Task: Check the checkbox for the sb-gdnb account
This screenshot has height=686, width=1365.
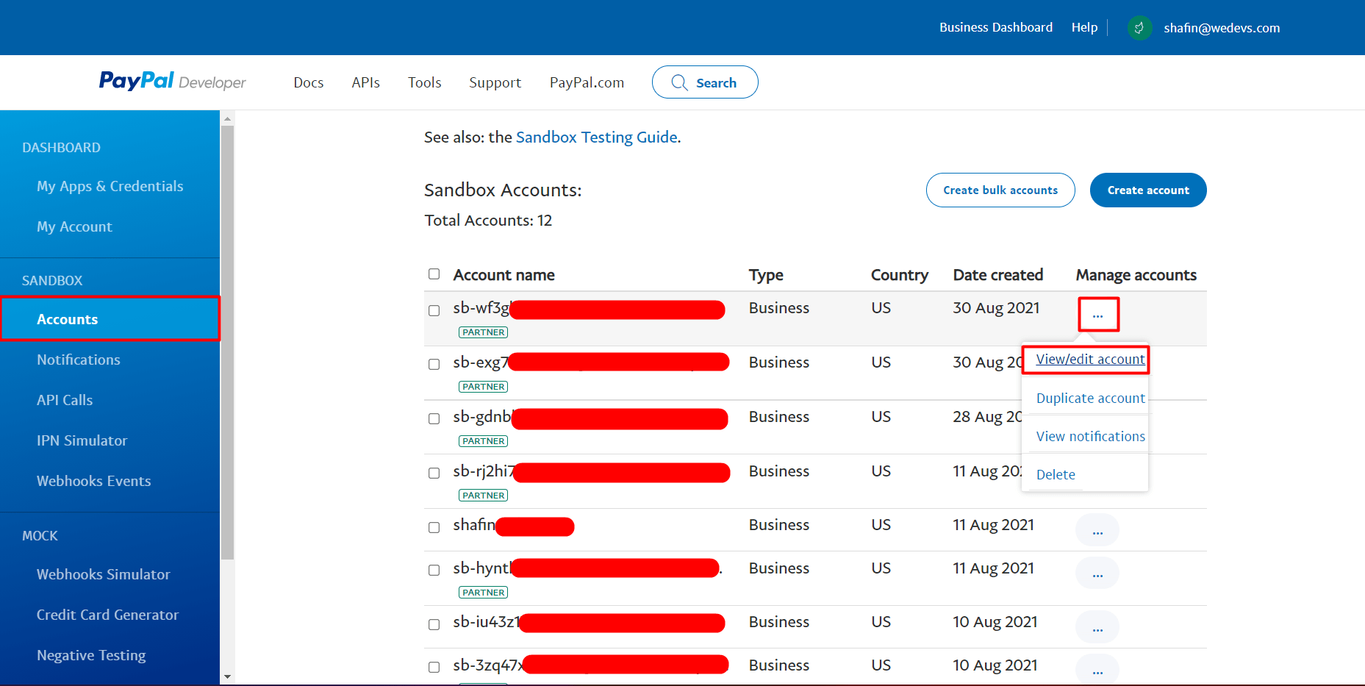Action: 434,418
